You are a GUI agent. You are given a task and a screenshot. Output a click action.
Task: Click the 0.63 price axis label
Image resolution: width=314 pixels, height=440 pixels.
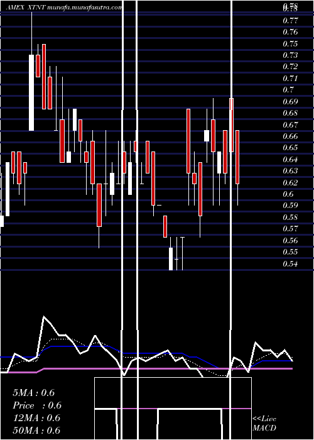tap(290, 171)
